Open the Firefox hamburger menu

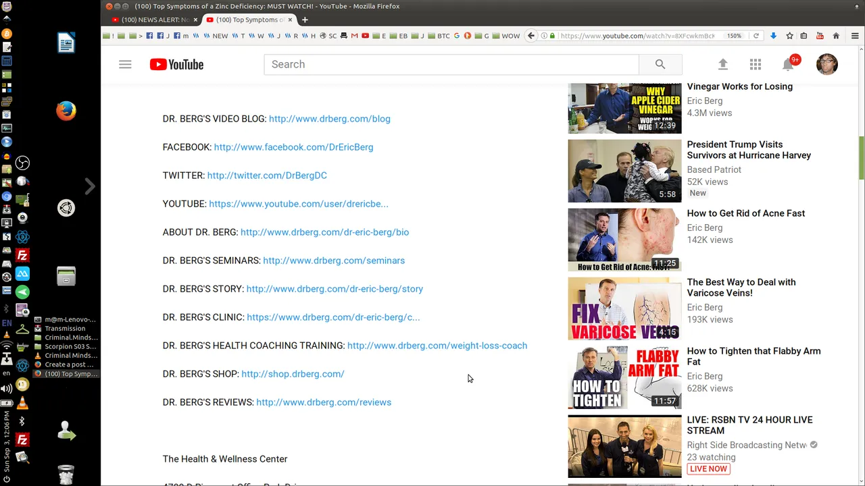855,36
